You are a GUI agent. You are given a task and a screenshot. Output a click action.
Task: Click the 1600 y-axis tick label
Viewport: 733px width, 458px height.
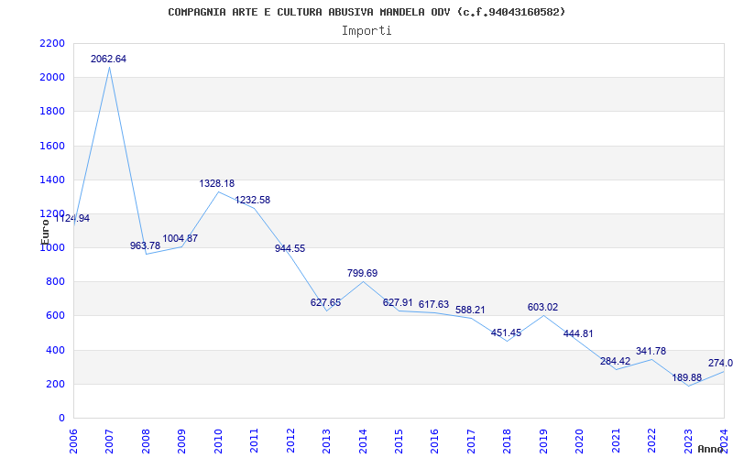coord(53,146)
